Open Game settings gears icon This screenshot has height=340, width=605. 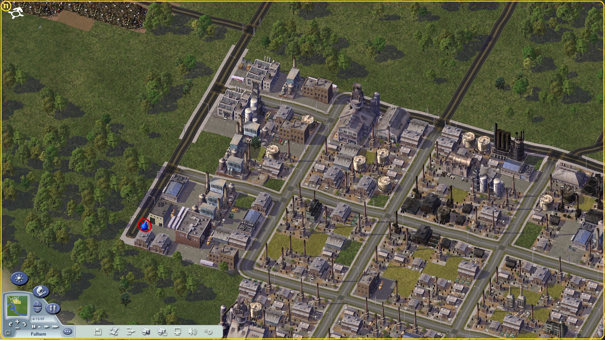click(x=208, y=331)
